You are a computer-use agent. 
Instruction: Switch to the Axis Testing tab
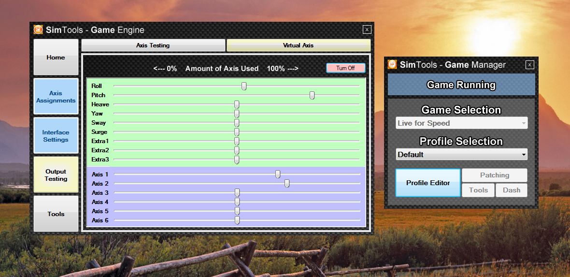153,45
